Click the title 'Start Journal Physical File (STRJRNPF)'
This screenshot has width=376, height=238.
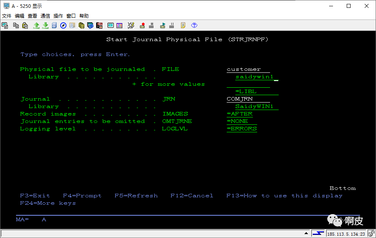point(187,40)
